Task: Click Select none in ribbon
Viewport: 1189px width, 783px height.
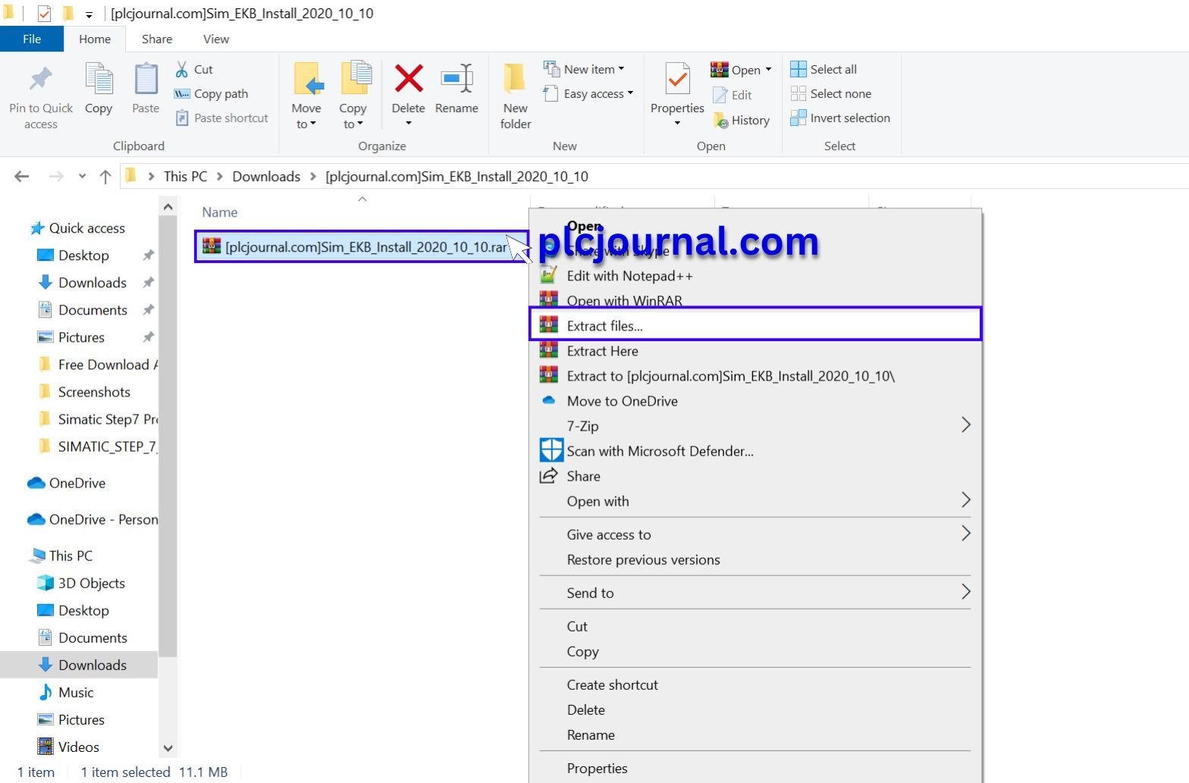Action: pos(831,93)
